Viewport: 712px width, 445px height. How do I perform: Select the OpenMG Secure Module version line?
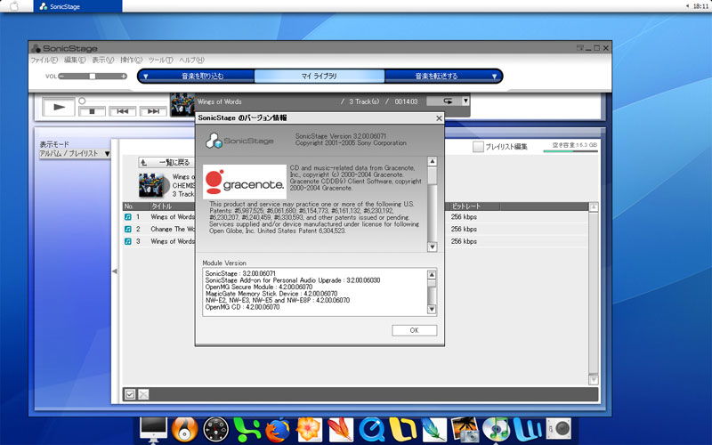[259, 287]
